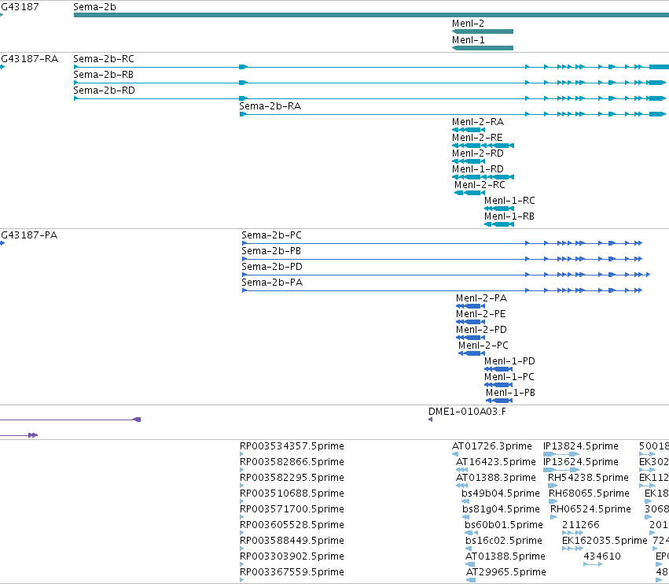Viewport: 669px width, 584px height.
Task: Select EK162035.5prime EST label
Action: 605,541
